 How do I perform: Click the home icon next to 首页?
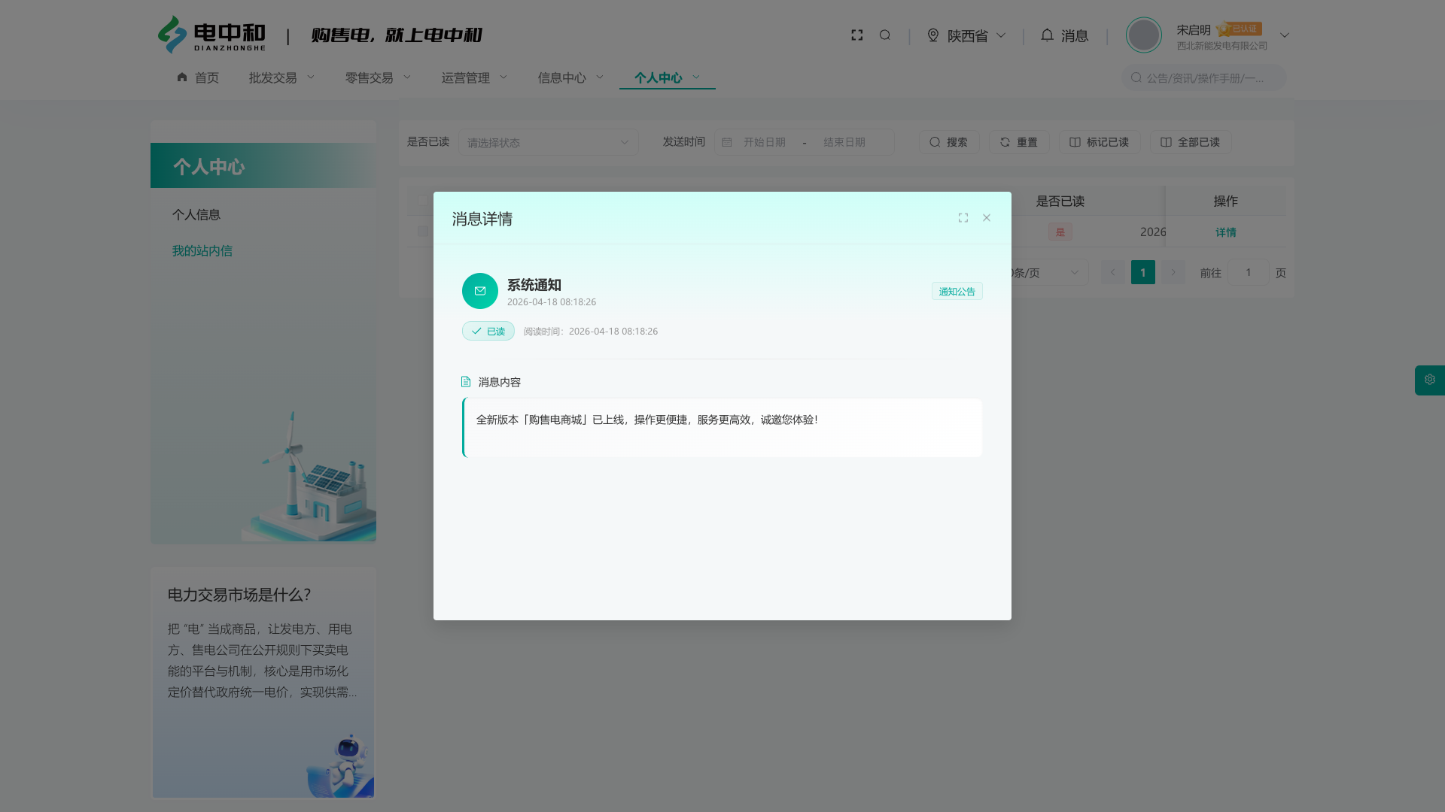pyautogui.click(x=182, y=77)
